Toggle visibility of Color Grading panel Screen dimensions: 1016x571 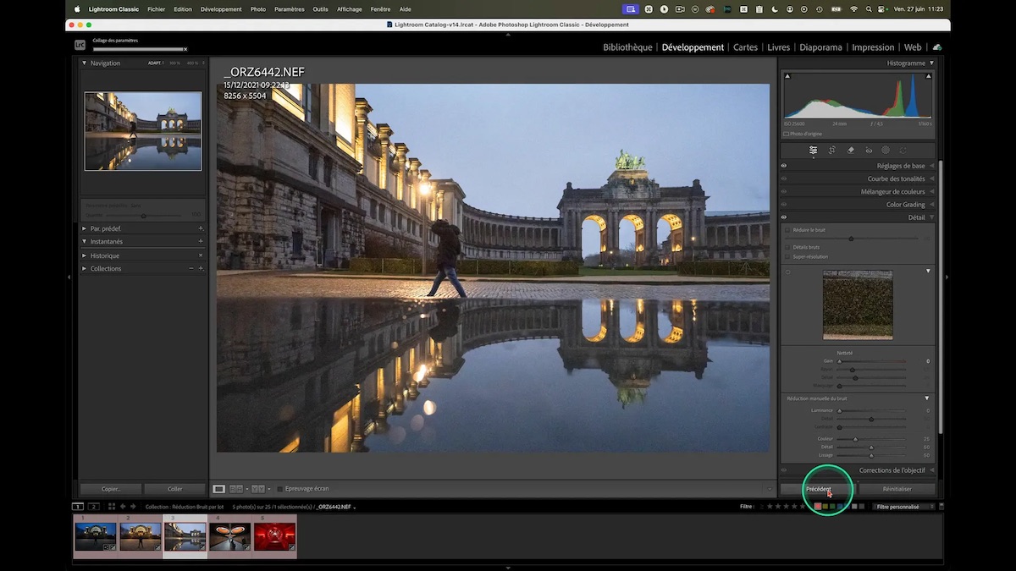[784, 204]
